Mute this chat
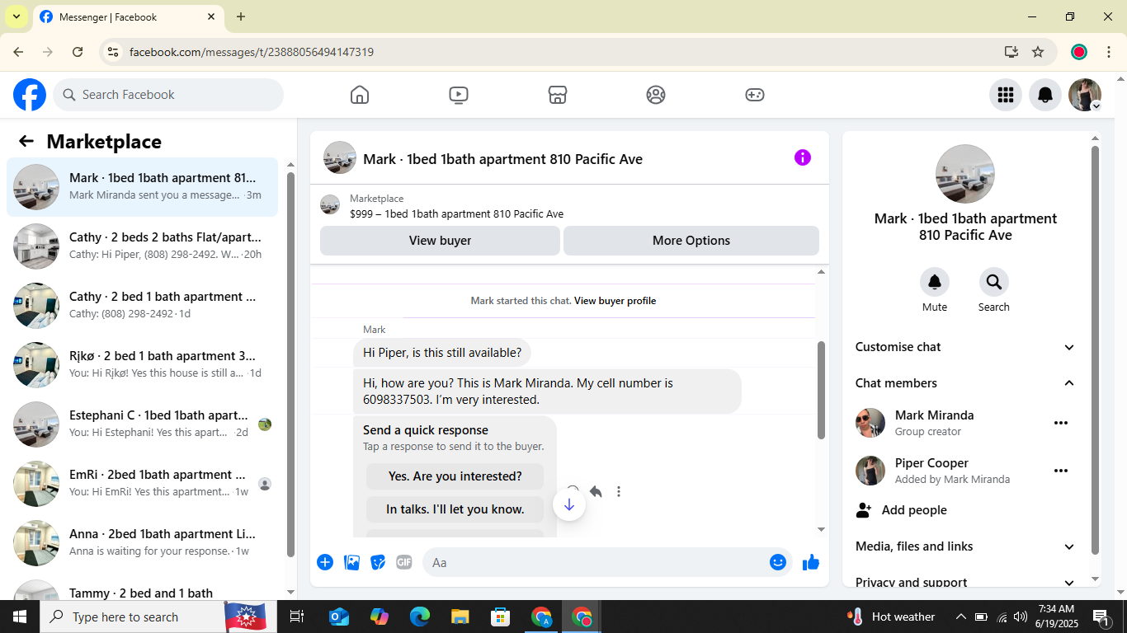Screen dimensions: 1127x633 [x=935, y=283]
